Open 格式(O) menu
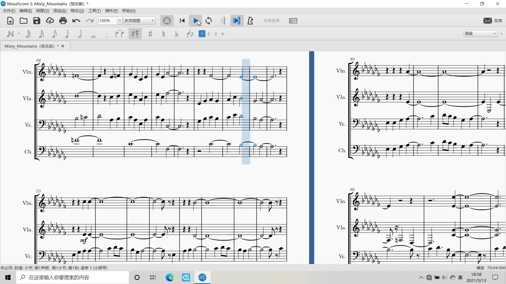 pos(77,11)
